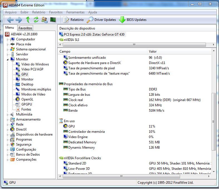This screenshot has height=189, width=219.
Task: Click the details pane vertical scrollbar thumb
Action: pos(213,122)
